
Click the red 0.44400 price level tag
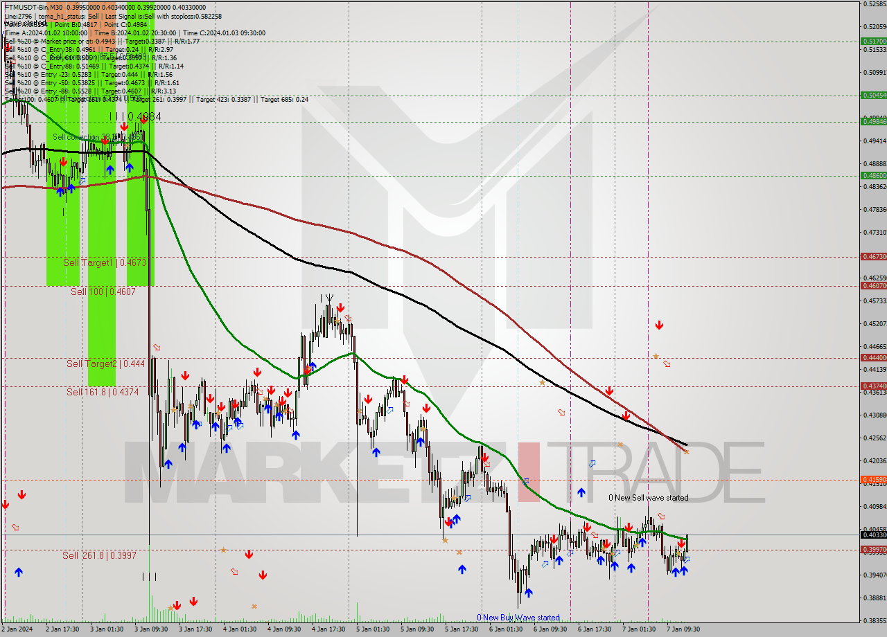click(873, 357)
